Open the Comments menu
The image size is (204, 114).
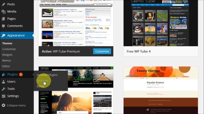pos(15,26)
